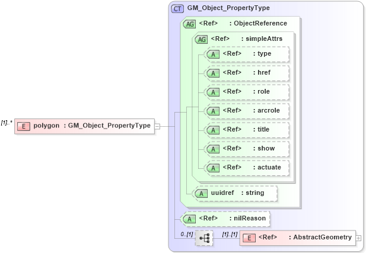Screen dimensions: 366x253
Task: Select the nilReason reference label
Action: click(x=233, y=218)
